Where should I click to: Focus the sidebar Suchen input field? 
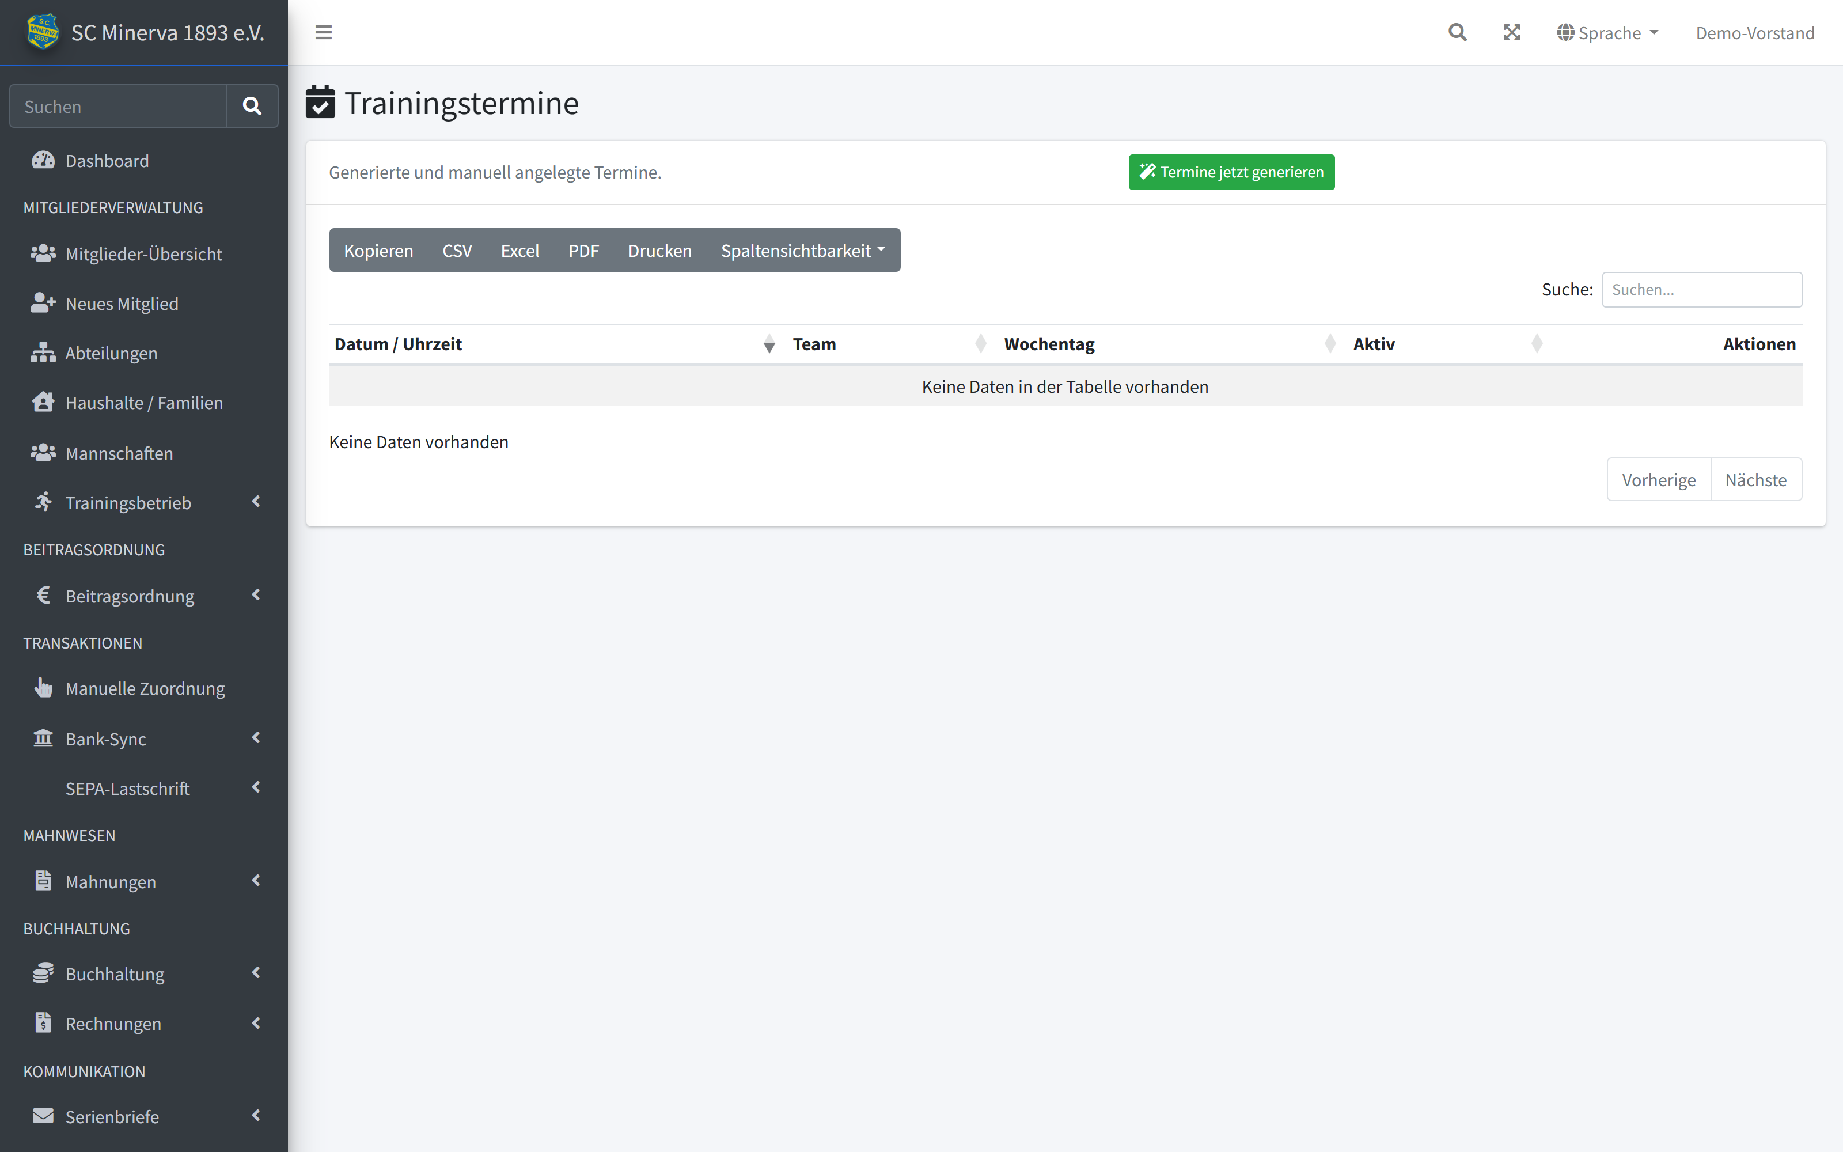tap(118, 106)
